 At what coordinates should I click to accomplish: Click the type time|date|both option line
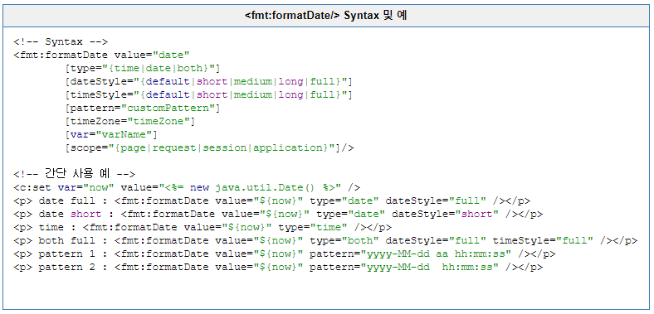(143, 68)
